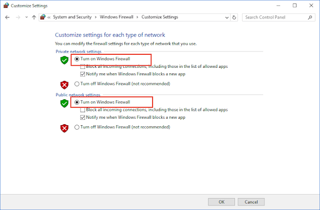Expand the address bar history dropdown
The image size is (320, 210).
226,17
